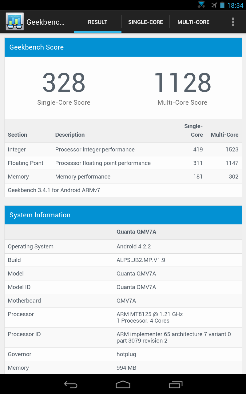The height and width of the screenshot is (394, 246).
Task: Tap ARM MT8125 @ 1.21 GHz value
Action: click(x=150, y=314)
